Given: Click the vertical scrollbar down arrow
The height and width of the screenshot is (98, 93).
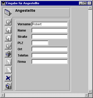Looking at the screenshot, I should pyautogui.click(x=90, y=91).
